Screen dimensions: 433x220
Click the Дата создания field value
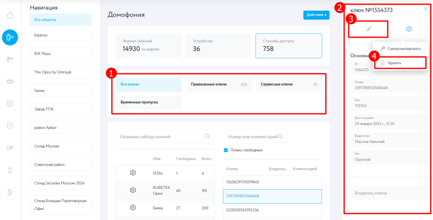click(x=375, y=123)
